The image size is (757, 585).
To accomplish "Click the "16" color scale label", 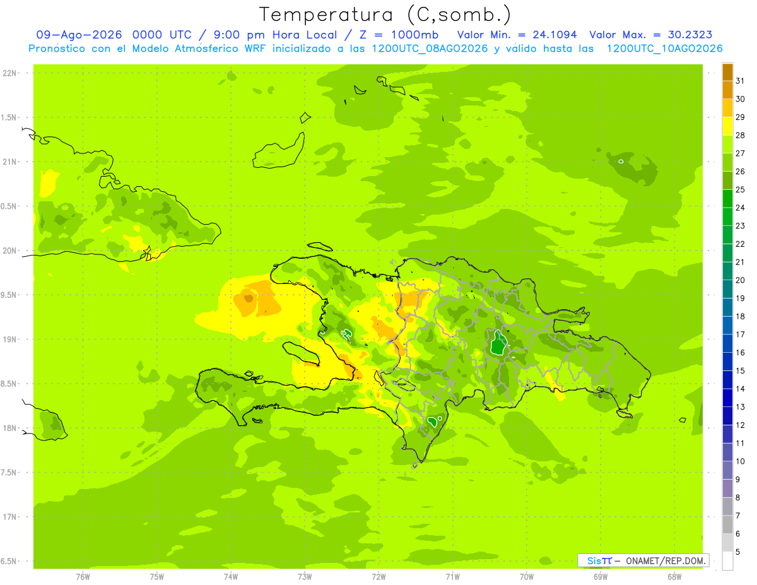I will (x=740, y=353).
